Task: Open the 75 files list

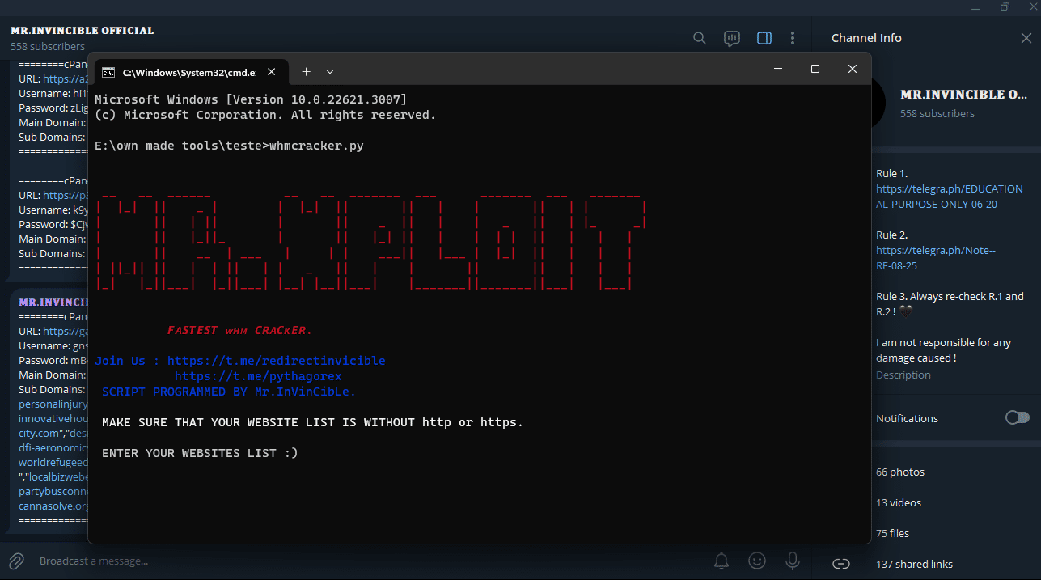Action: click(x=892, y=533)
